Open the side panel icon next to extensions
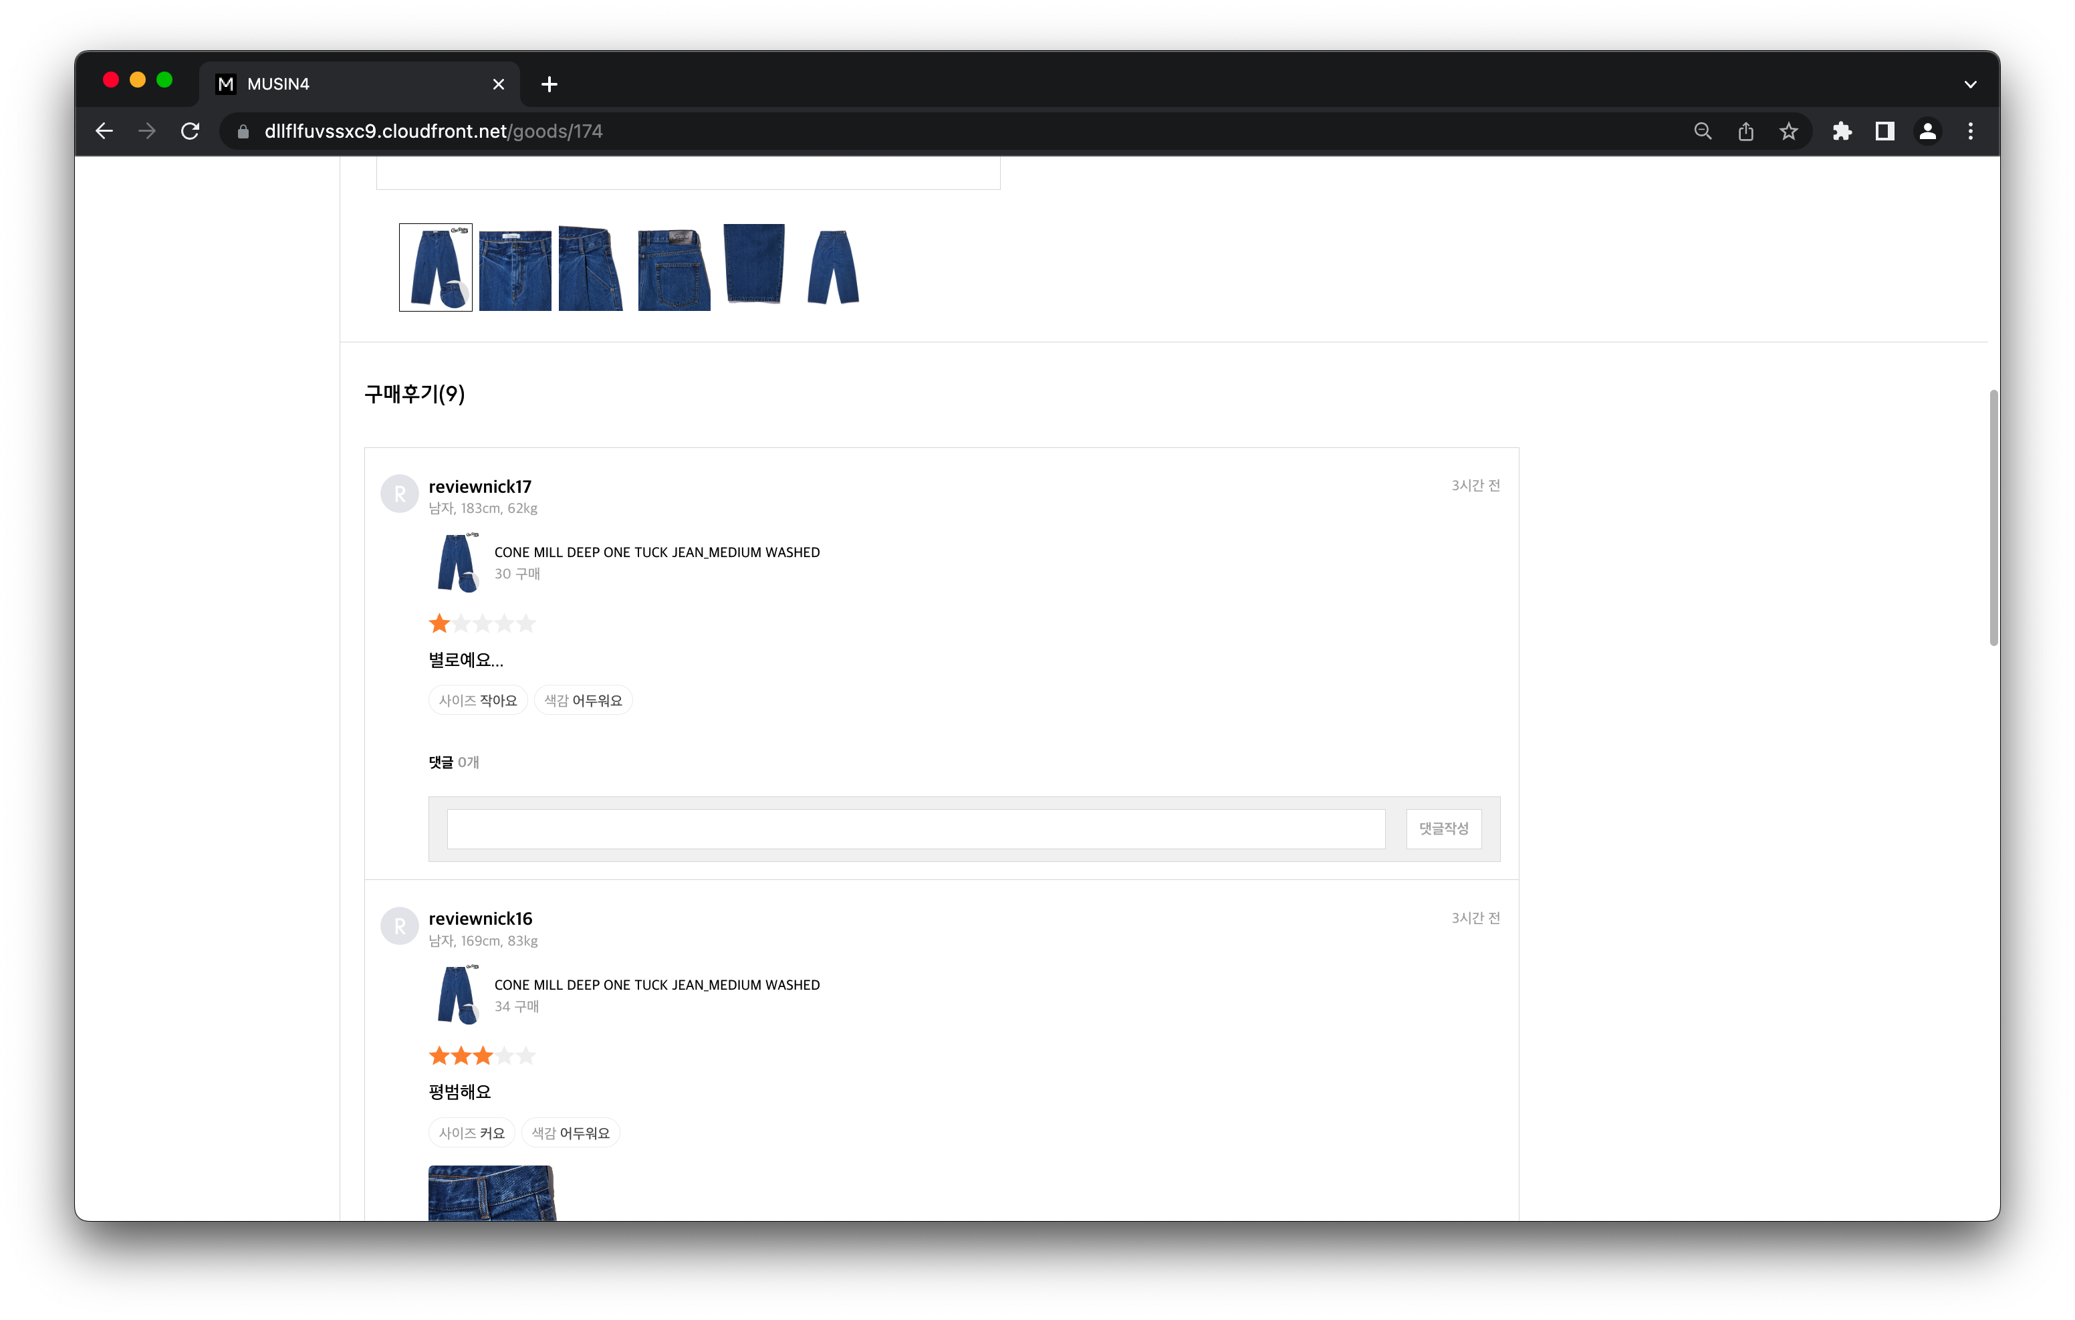The width and height of the screenshot is (2075, 1320). point(1885,131)
